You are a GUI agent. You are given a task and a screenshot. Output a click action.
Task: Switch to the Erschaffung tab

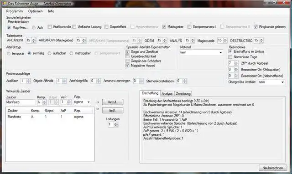(150, 93)
